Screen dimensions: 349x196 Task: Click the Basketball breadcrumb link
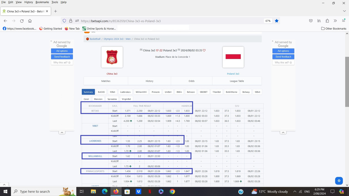tap(95, 39)
